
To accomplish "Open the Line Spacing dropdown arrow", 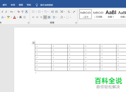I will (57, 17).
